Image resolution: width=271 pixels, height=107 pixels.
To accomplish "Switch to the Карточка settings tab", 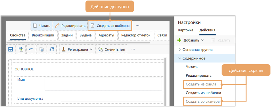I will pos(185,30).
